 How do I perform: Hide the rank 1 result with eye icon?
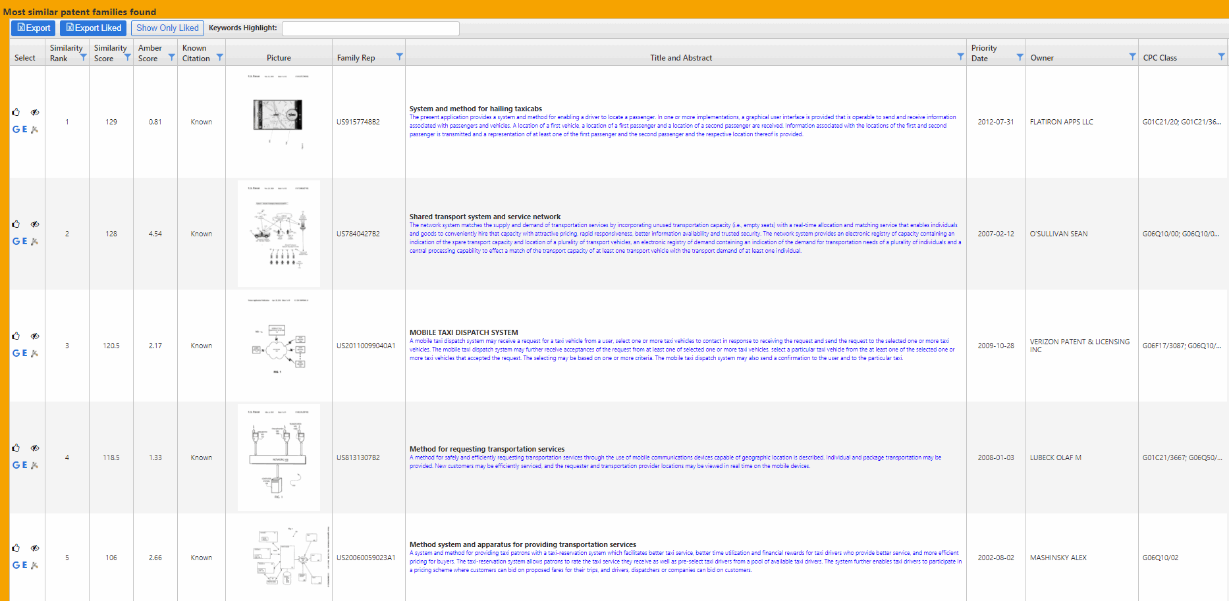35,113
